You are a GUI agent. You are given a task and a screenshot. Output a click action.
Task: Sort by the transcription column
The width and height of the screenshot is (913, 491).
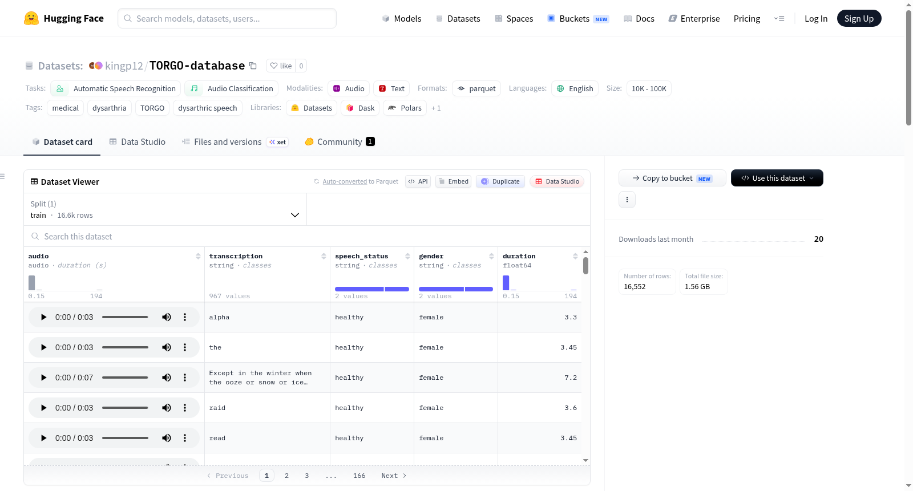[324, 257]
